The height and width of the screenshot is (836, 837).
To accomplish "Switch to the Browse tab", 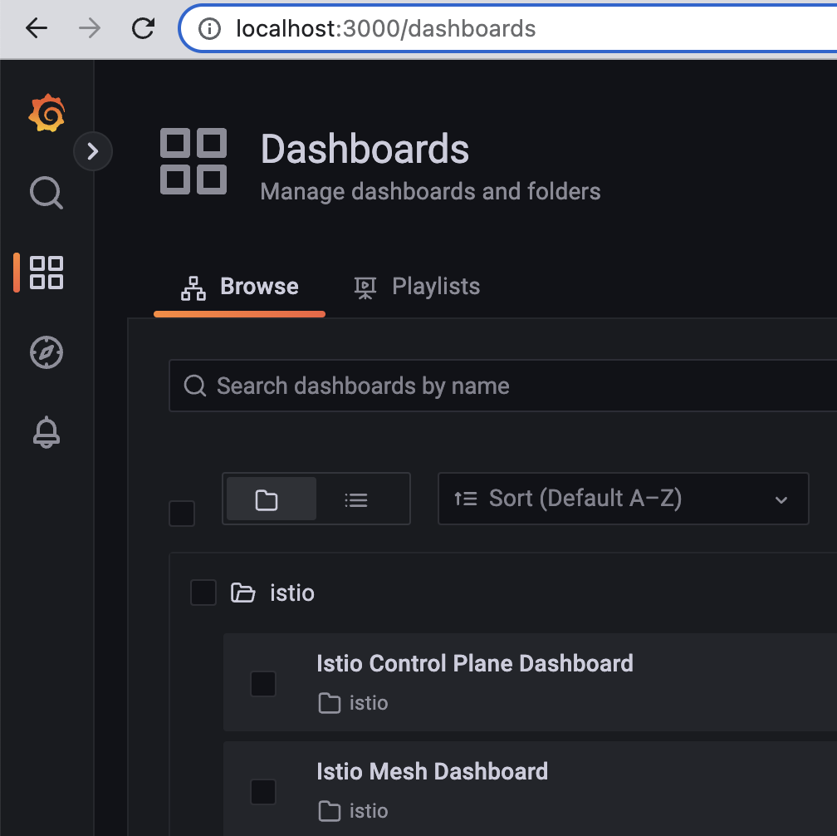I will pyautogui.click(x=240, y=287).
